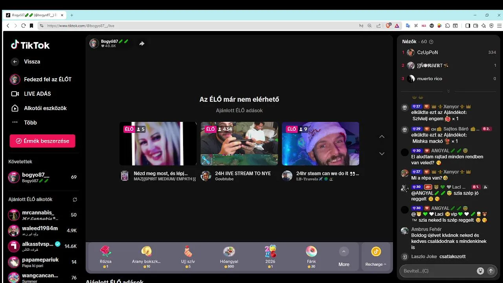Image resolution: width=503 pixels, height=283 pixels.
Task: Open the Több menu
Action: coord(24,123)
